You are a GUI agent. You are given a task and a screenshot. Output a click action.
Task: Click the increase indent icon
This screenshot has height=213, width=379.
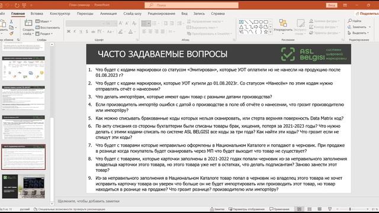coord(172,23)
